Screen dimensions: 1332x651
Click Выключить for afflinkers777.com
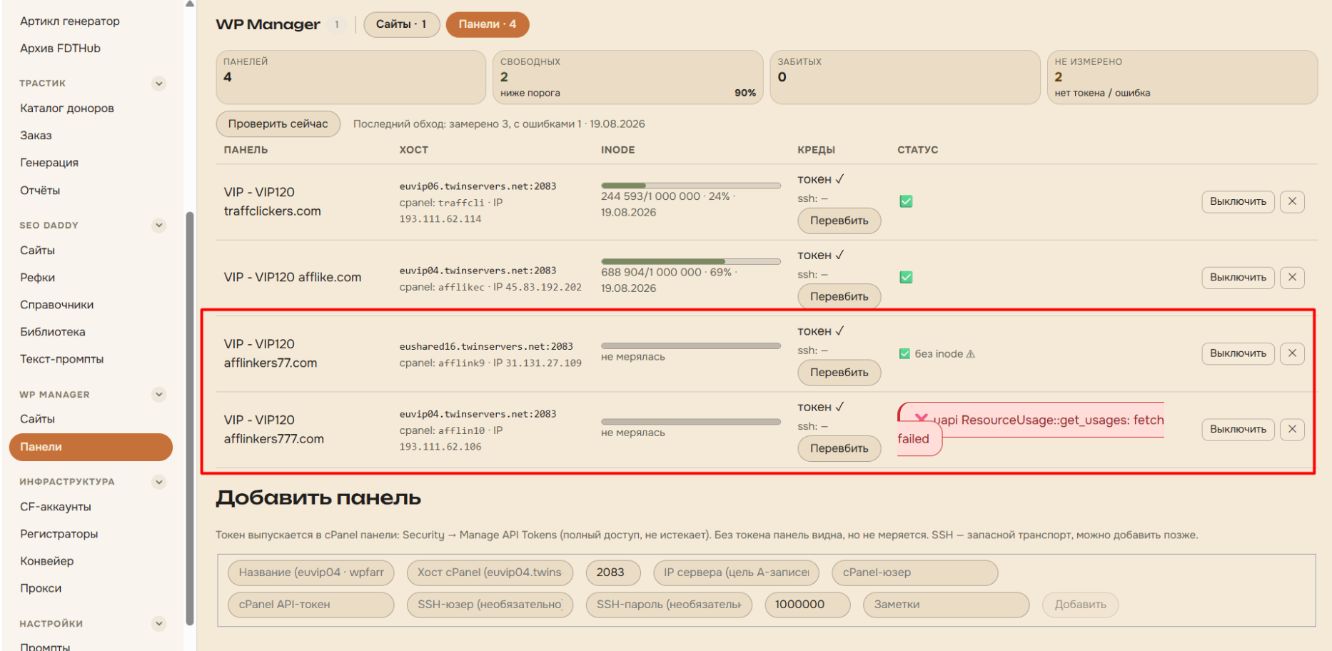click(1238, 429)
